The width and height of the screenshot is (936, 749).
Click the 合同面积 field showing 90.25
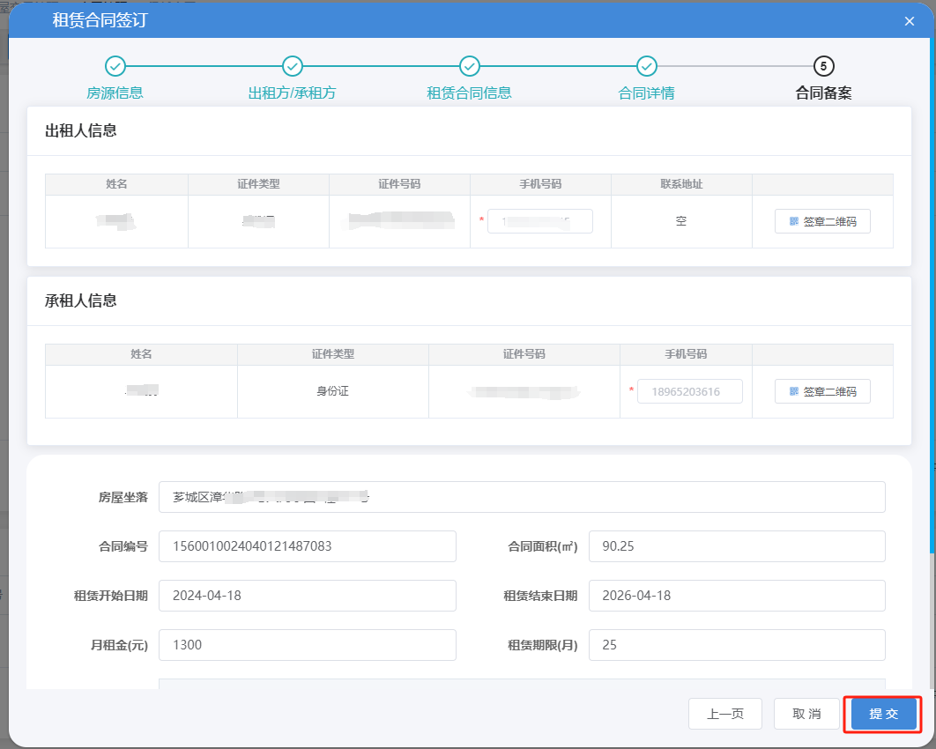(x=737, y=546)
